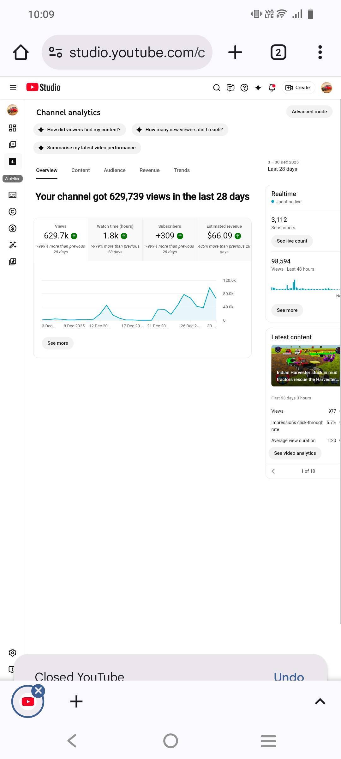Open Earn dollar icon in sidebar

(x=12, y=228)
